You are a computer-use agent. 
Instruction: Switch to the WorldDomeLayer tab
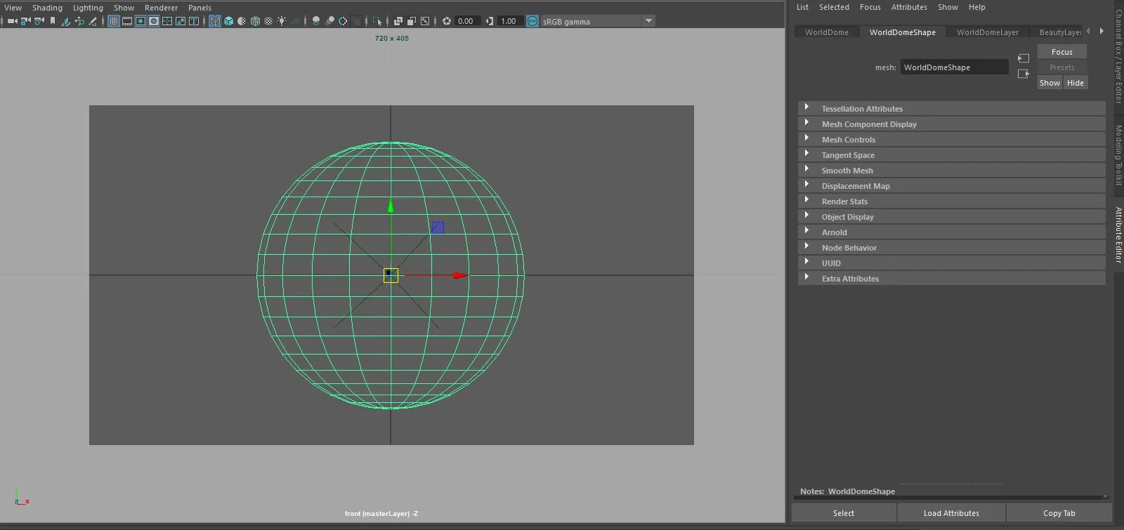click(987, 32)
